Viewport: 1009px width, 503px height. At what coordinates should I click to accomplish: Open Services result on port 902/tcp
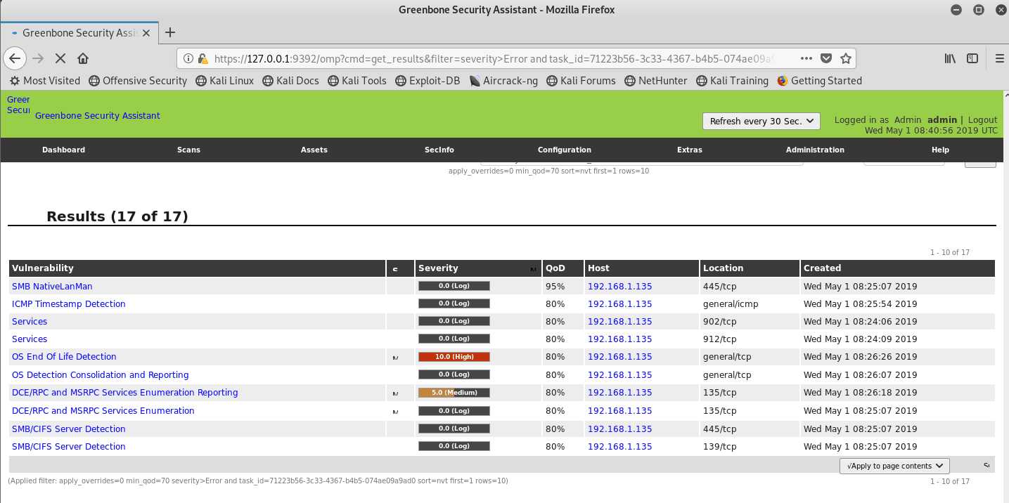(x=30, y=321)
